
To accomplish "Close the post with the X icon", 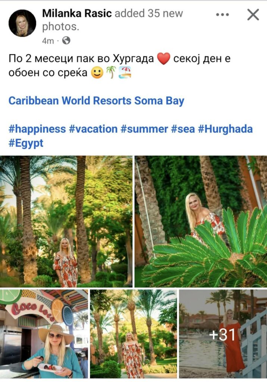I will click(253, 15).
